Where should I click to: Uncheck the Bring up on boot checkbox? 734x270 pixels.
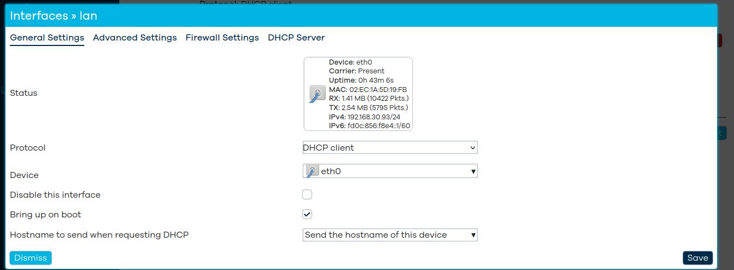point(307,214)
